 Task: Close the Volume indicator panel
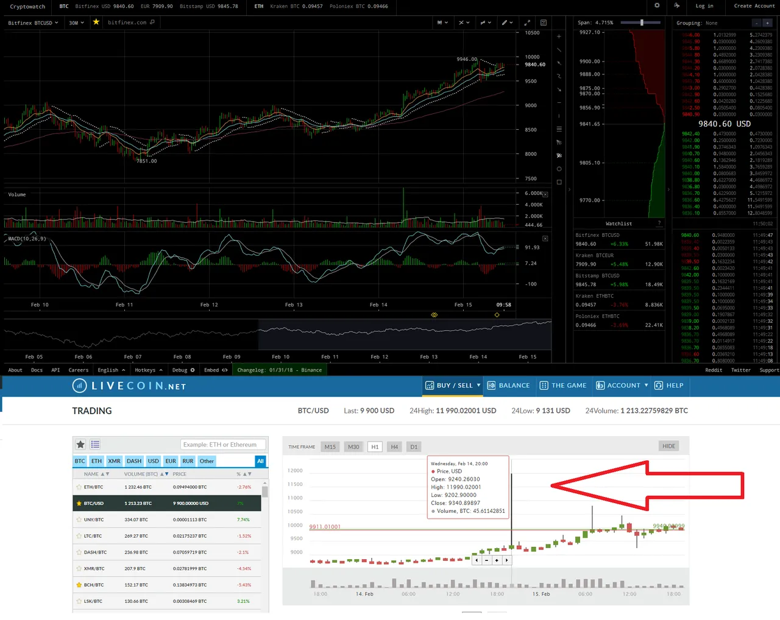(x=545, y=194)
